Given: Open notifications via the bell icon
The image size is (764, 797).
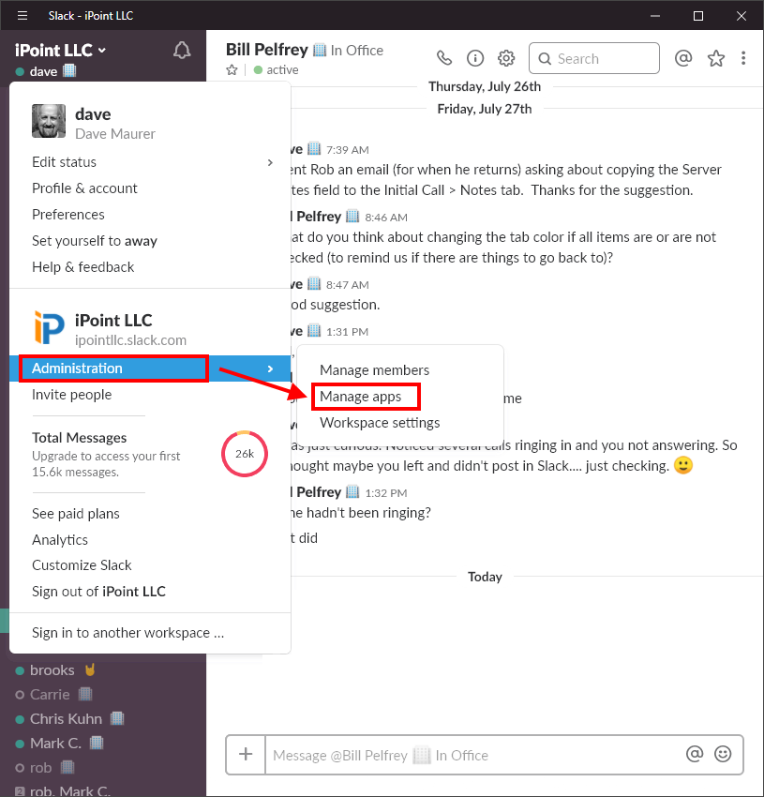Looking at the screenshot, I should point(182,50).
